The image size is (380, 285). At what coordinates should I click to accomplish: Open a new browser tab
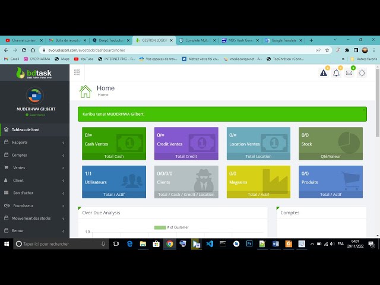[311, 40]
